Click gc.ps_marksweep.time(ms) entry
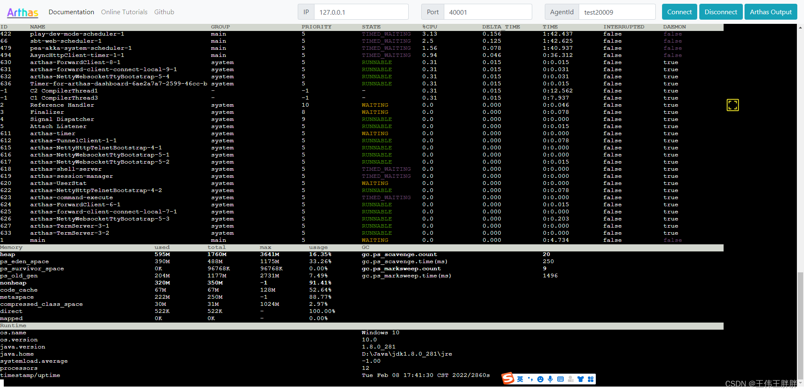Image resolution: width=804 pixels, height=392 pixels. coord(407,276)
